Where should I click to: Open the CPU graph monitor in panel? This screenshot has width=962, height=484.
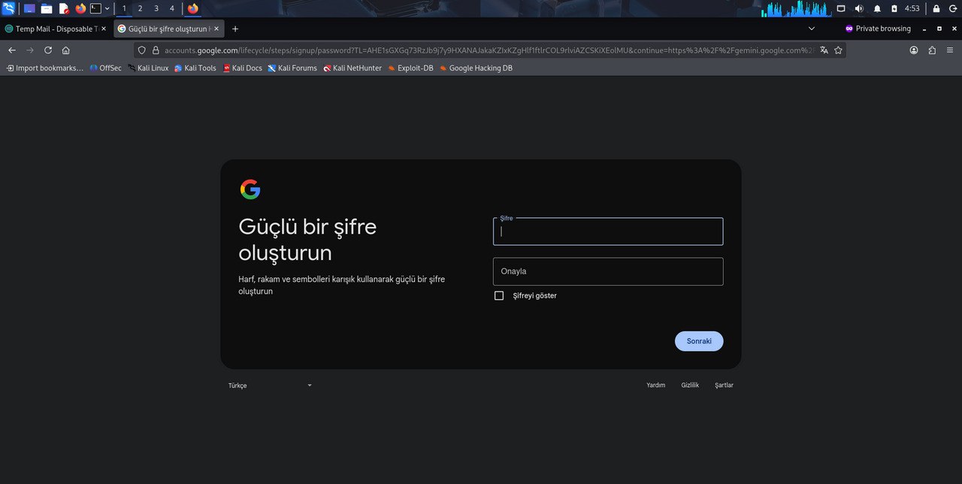(x=795, y=8)
